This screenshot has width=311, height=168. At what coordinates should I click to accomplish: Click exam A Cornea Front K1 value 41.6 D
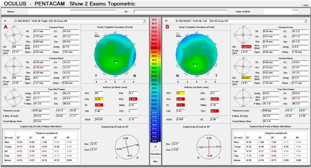tap(71, 31)
